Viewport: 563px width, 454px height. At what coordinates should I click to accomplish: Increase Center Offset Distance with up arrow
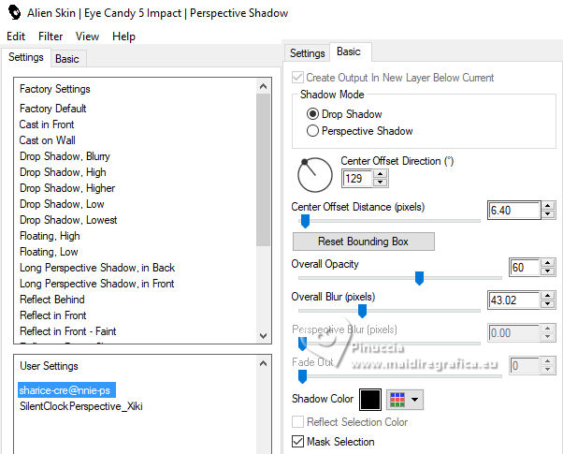tap(547, 206)
